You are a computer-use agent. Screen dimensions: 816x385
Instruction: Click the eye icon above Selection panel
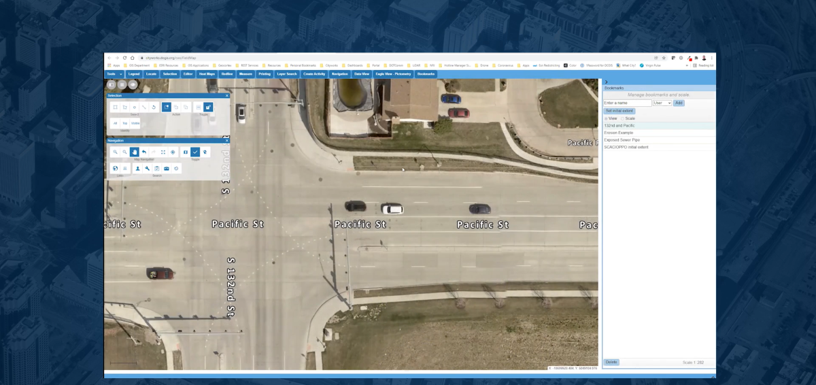(133, 84)
